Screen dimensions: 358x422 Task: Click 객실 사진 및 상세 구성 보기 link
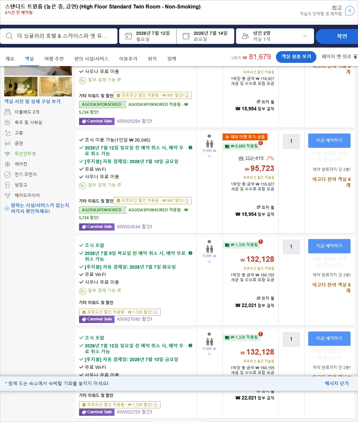32,101
